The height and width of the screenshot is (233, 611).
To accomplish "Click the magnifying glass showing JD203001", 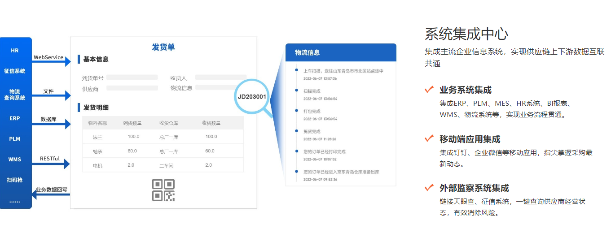I will [252, 96].
